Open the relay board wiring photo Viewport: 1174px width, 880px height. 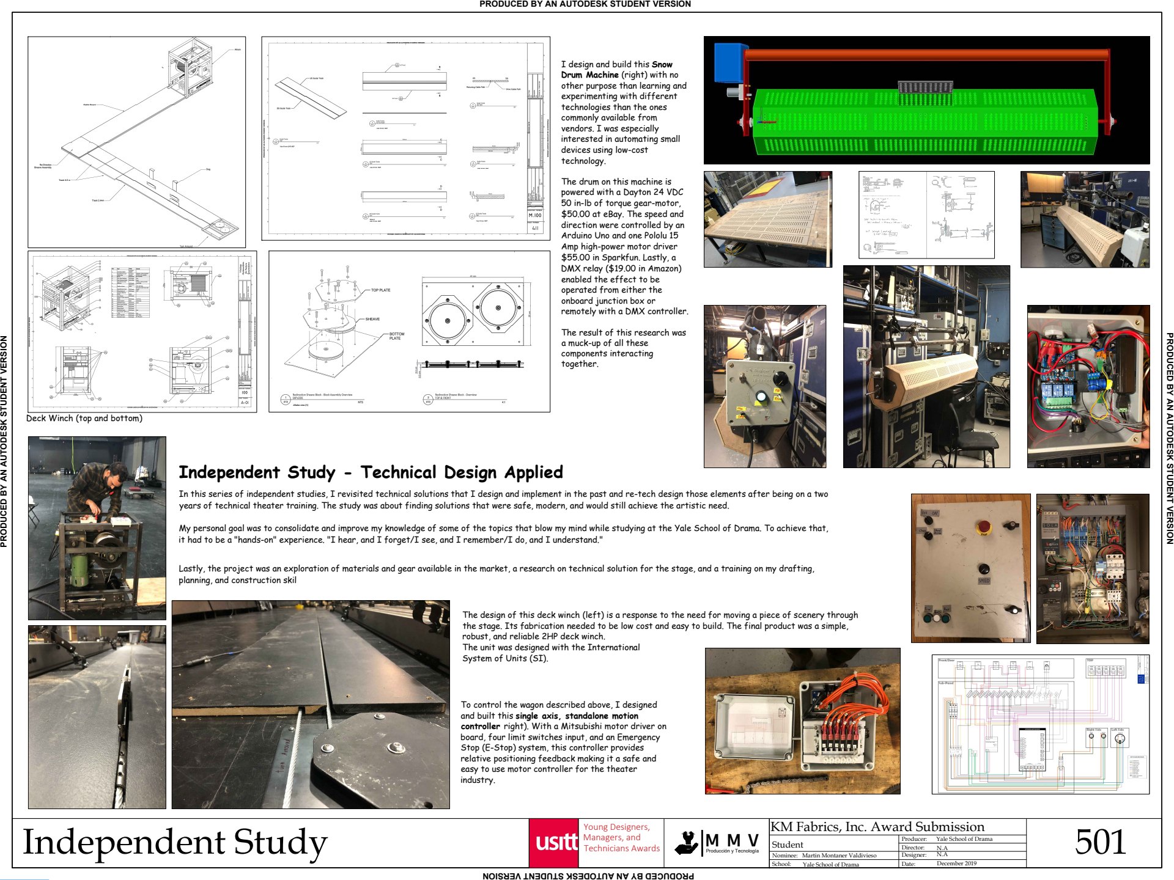coord(1088,386)
